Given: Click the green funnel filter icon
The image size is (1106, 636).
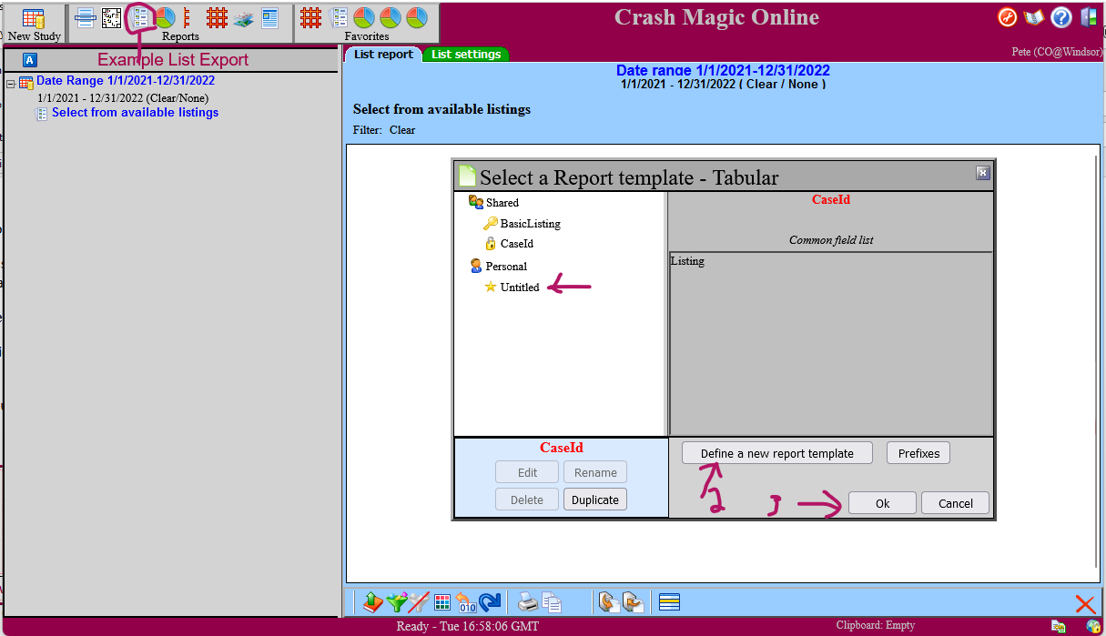Looking at the screenshot, I should pyautogui.click(x=396, y=602).
